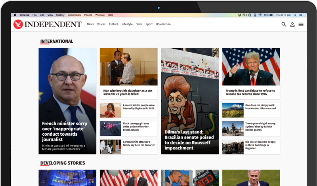Click 'Minister accused of twanging' subheading
The width and height of the screenshot is (317, 186).
click(64, 147)
